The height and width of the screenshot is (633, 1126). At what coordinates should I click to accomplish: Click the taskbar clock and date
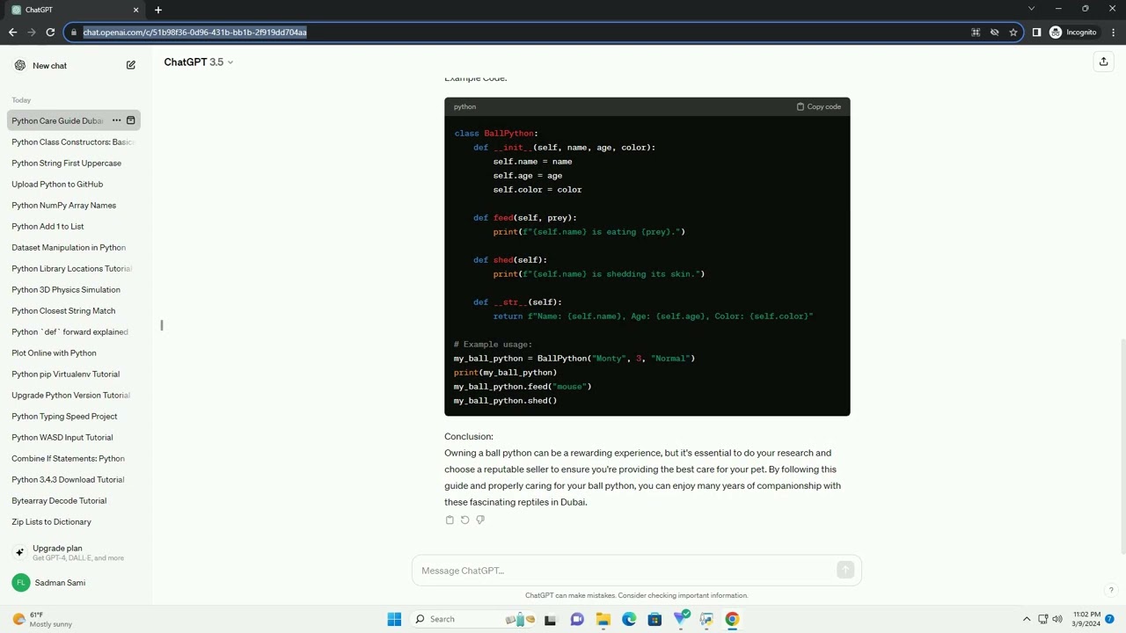tap(1086, 619)
